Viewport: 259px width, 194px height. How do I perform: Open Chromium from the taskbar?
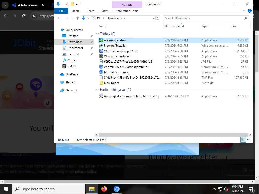pos(116,189)
